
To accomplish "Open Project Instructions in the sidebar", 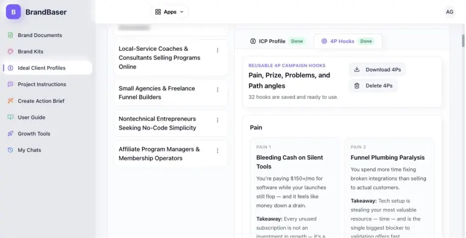I will (42, 84).
